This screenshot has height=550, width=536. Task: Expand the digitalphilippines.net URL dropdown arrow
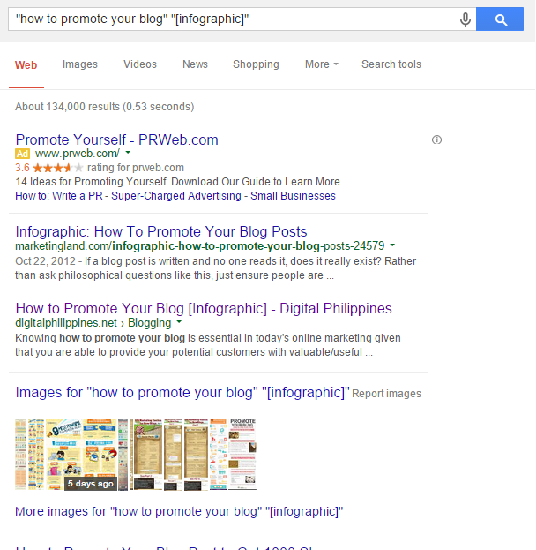[x=179, y=321]
